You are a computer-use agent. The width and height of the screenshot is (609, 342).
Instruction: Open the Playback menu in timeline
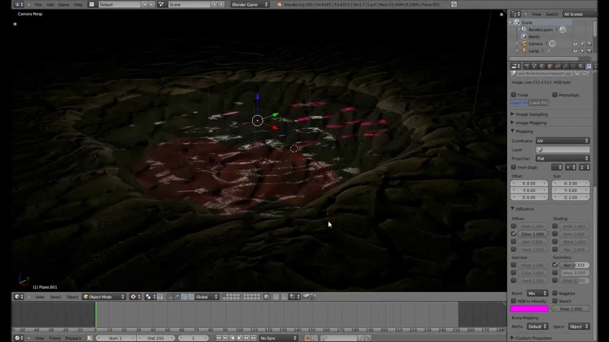click(73, 338)
